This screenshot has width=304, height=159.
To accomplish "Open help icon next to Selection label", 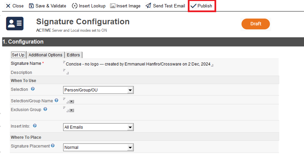I will pyautogui.click(x=33, y=89).
